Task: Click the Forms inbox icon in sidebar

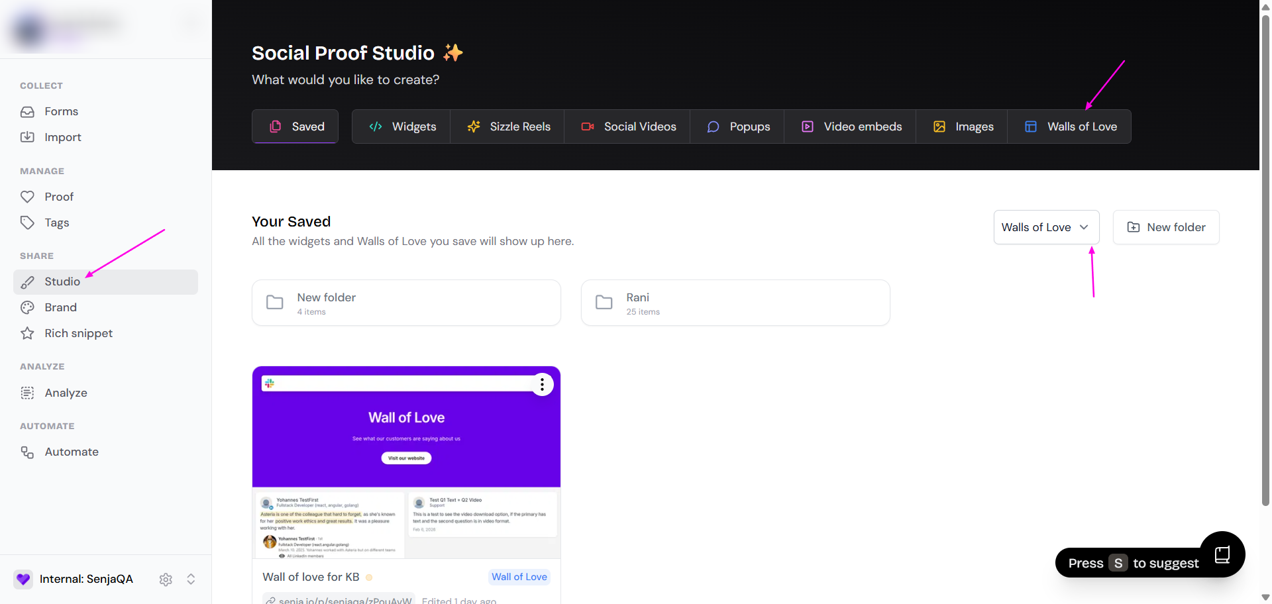Action: tap(27, 112)
